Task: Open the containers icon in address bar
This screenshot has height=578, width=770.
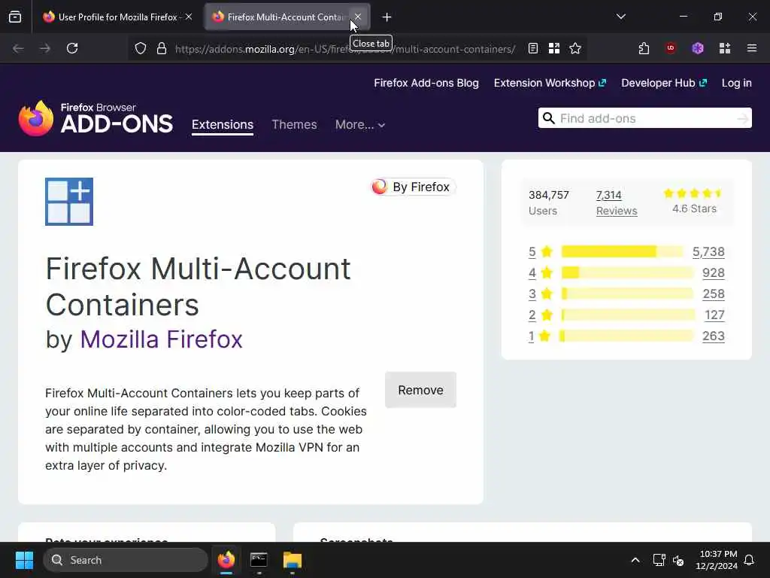Action: (x=554, y=48)
